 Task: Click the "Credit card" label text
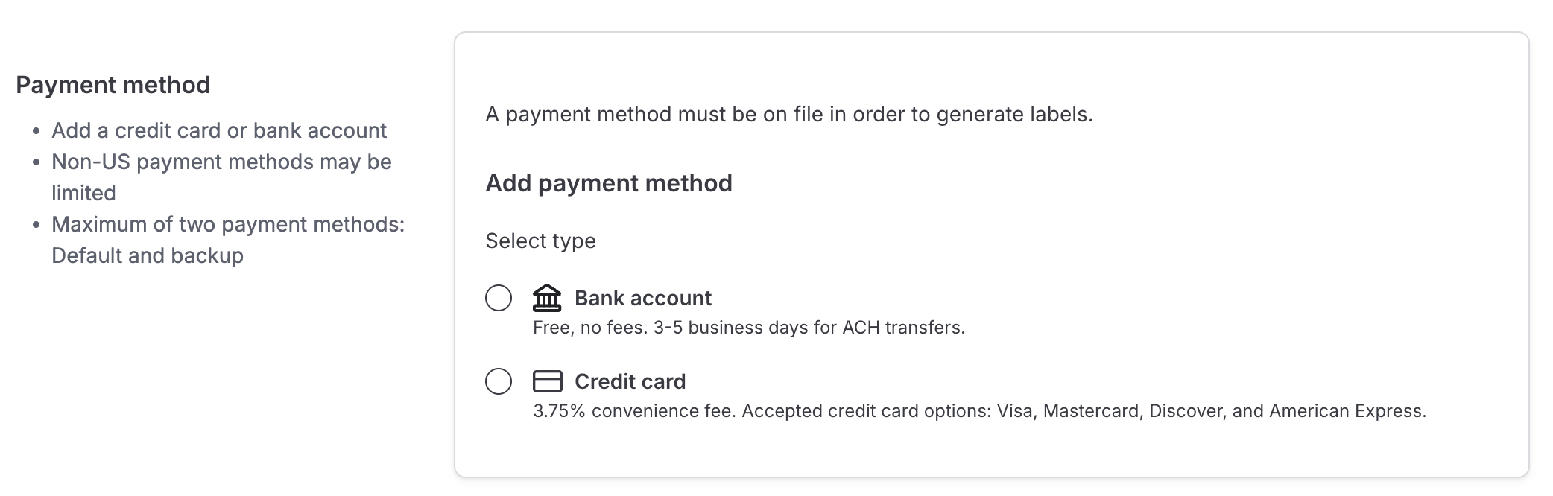coord(630,381)
